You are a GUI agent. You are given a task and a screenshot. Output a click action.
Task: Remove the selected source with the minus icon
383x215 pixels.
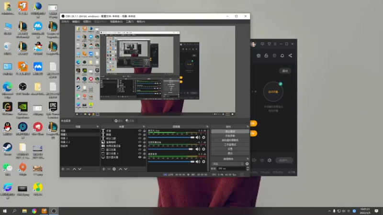tap(109, 169)
